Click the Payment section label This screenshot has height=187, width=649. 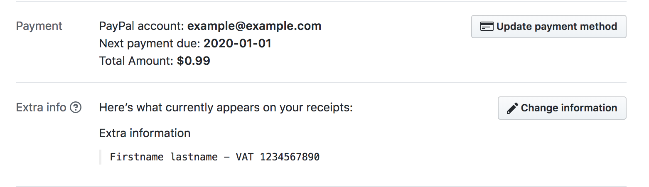[39, 26]
